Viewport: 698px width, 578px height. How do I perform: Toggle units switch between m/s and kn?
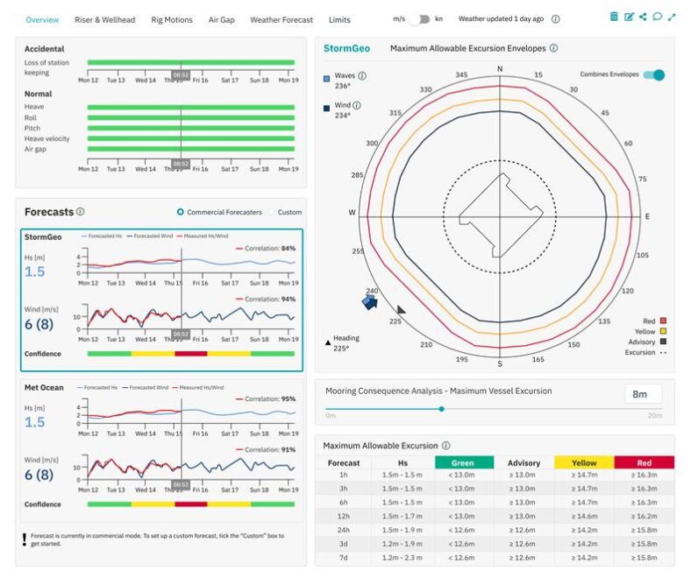pos(423,19)
